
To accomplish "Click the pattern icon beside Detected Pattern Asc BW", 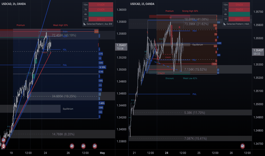I will (x=84, y=24).
